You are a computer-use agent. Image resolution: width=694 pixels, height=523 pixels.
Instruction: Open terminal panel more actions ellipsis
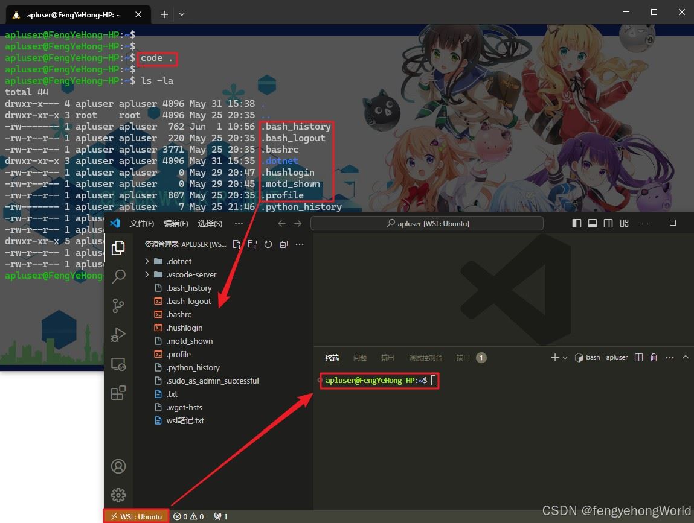tap(670, 357)
